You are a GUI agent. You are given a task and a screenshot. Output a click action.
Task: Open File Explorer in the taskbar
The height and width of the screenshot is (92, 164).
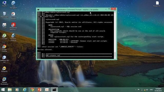click(10, 90)
